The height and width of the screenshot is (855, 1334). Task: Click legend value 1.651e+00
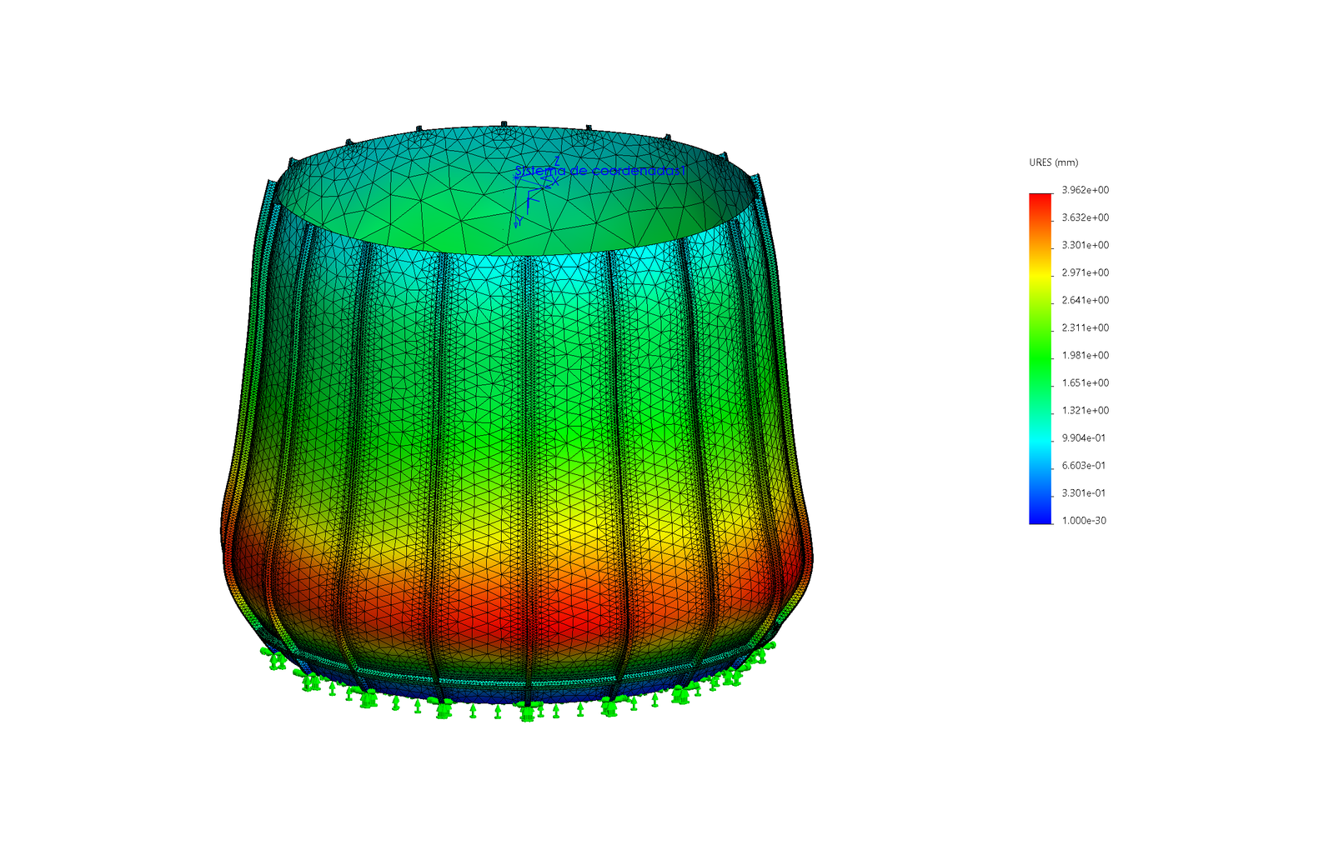[1085, 382]
